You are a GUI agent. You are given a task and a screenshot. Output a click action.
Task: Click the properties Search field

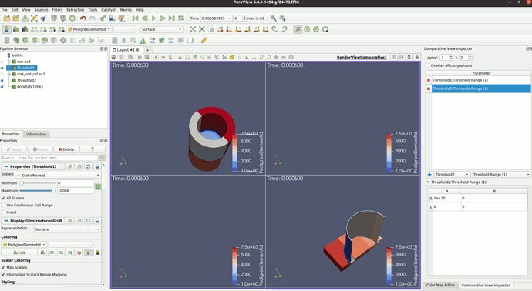49,158
